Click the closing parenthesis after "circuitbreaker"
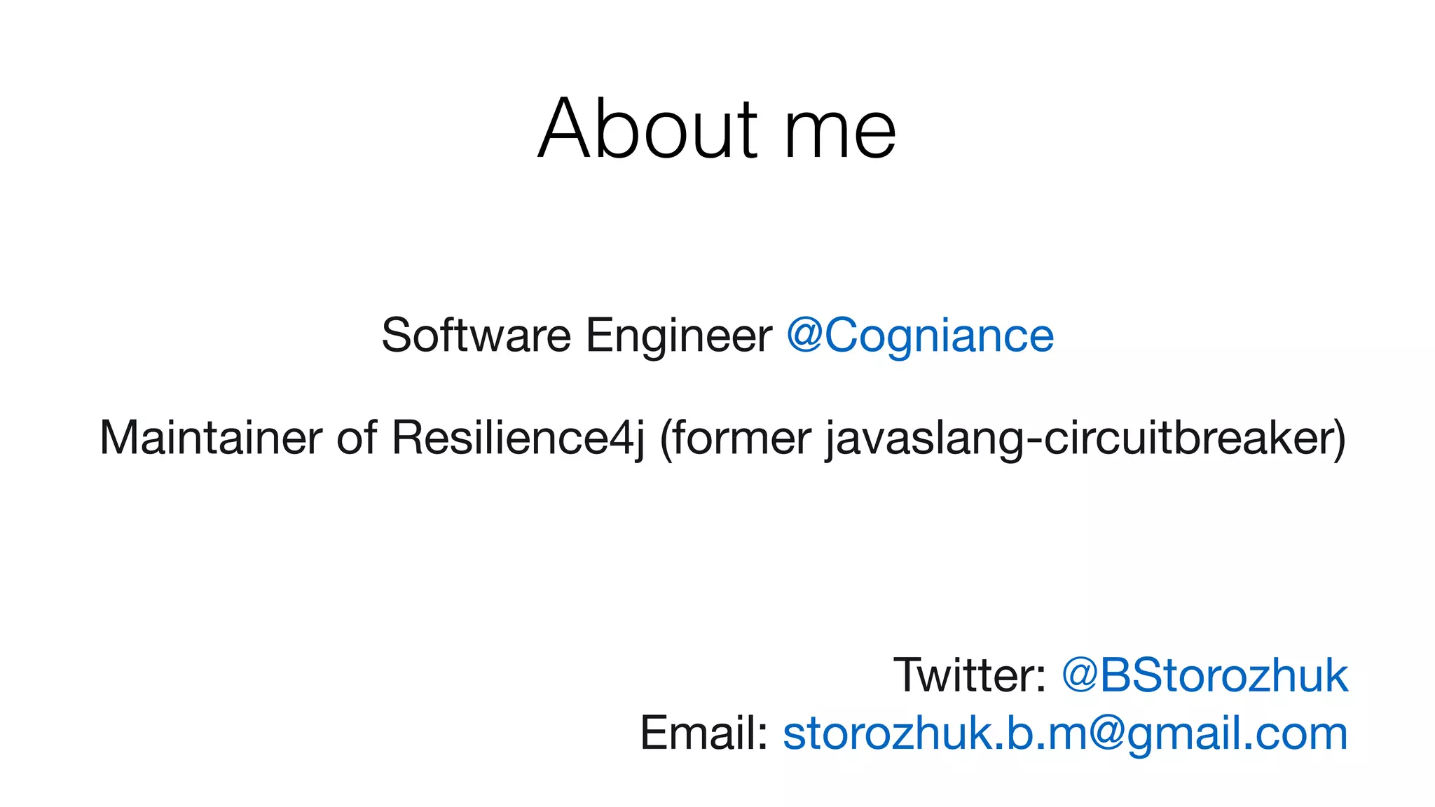Image resolution: width=1435 pixels, height=807 pixels. point(1340,440)
